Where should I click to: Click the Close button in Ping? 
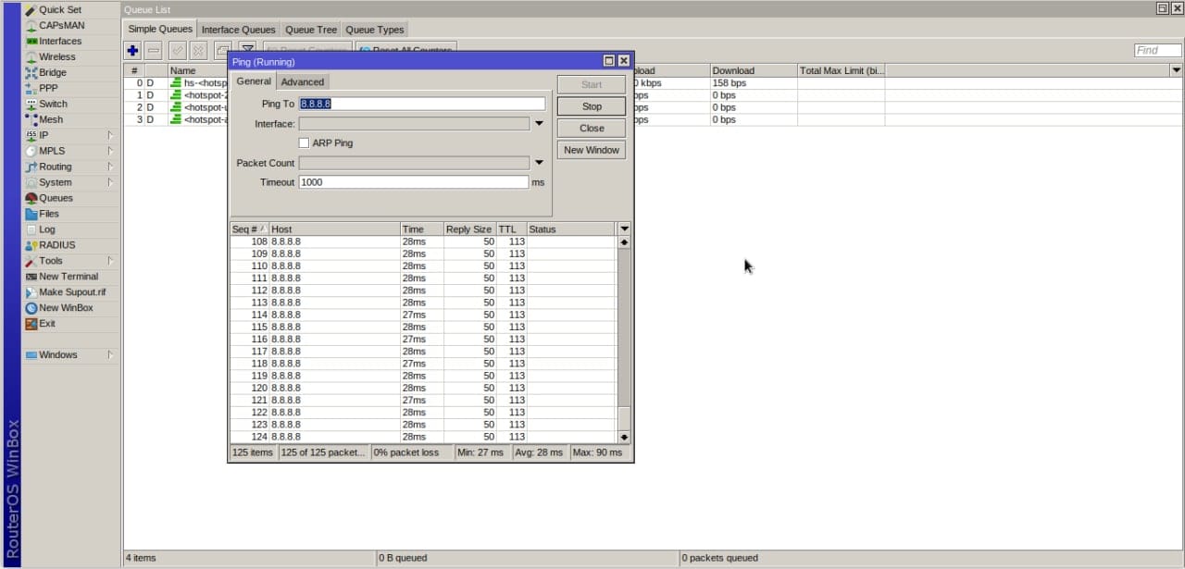(x=592, y=128)
